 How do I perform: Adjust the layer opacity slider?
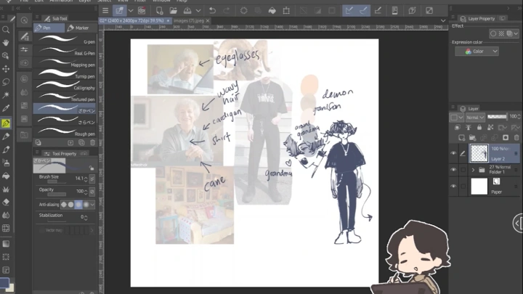click(x=497, y=117)
